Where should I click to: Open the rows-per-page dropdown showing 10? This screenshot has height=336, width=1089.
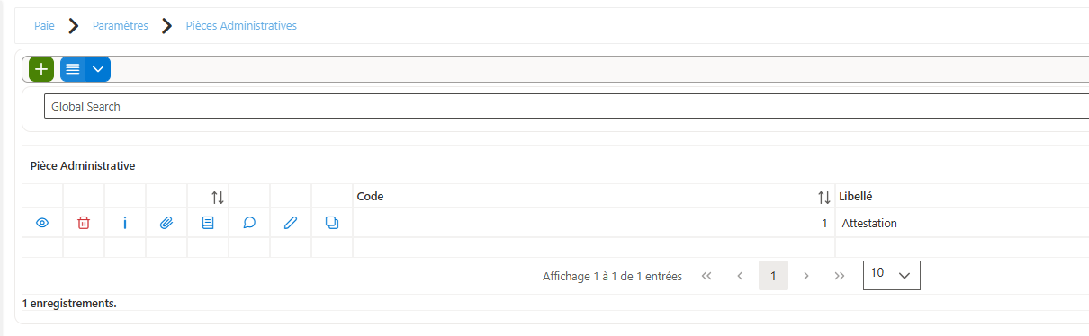point(892,276)
